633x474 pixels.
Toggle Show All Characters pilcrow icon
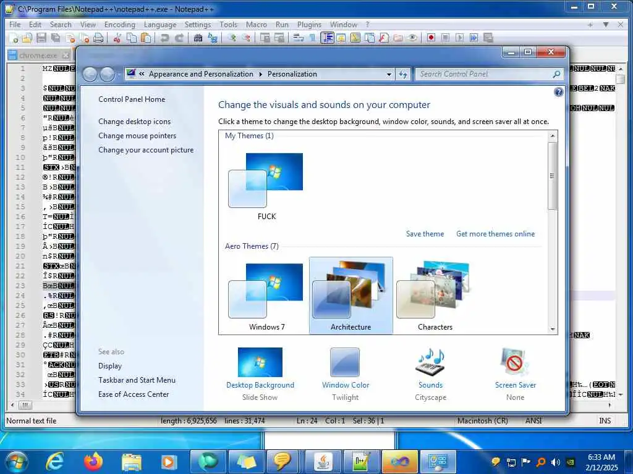pos(312,38)
